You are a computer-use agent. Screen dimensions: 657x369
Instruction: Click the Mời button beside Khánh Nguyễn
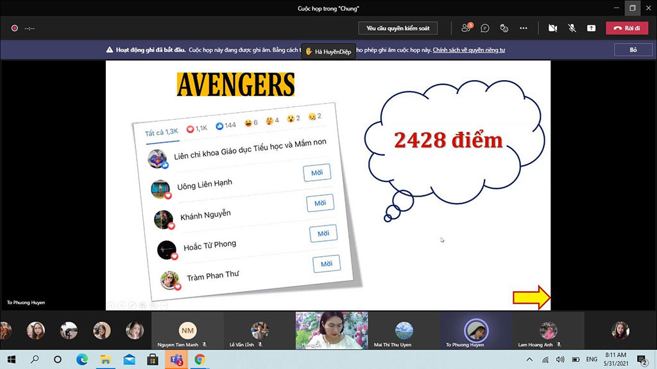tap(320, 203)
